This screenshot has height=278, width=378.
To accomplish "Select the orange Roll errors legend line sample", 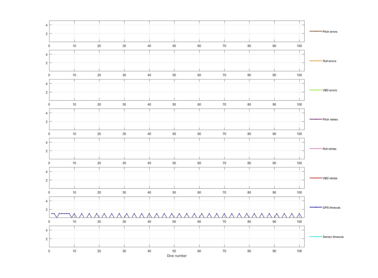I will coord(316,61).
